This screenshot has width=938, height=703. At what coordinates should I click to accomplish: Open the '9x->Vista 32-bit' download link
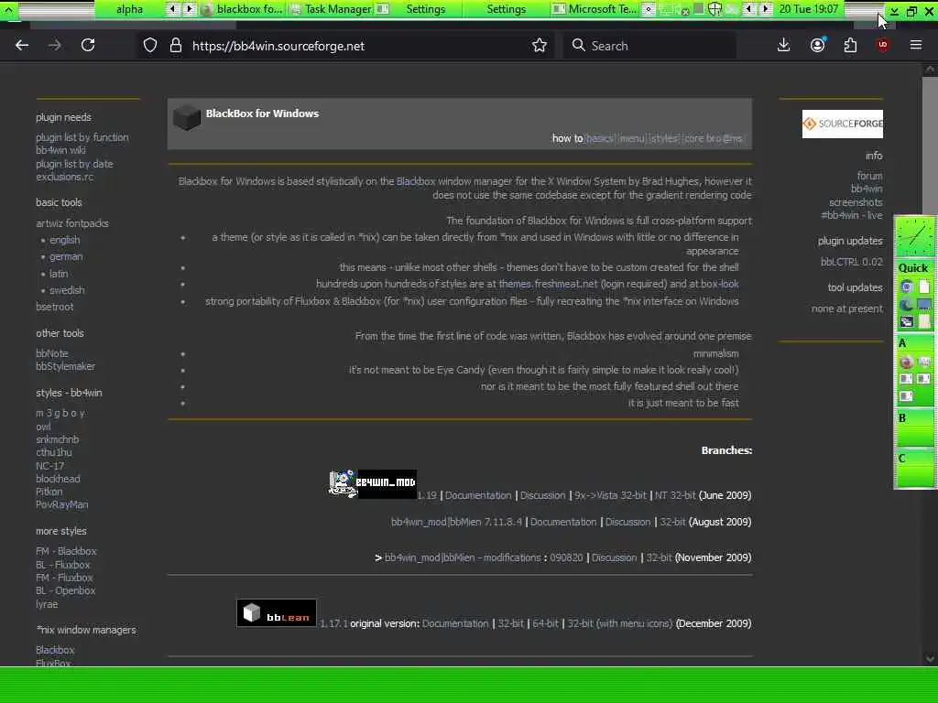[610, 495]
